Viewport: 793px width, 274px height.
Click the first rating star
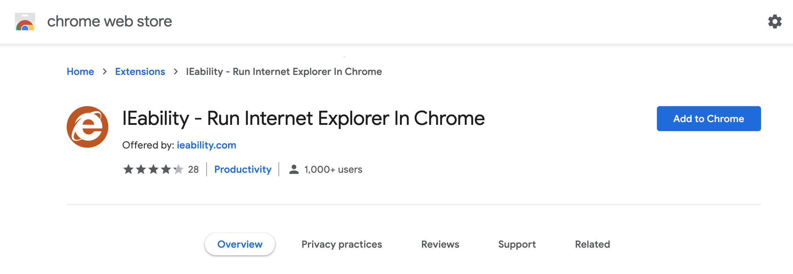pyautogui.click(x=128, y=169)
